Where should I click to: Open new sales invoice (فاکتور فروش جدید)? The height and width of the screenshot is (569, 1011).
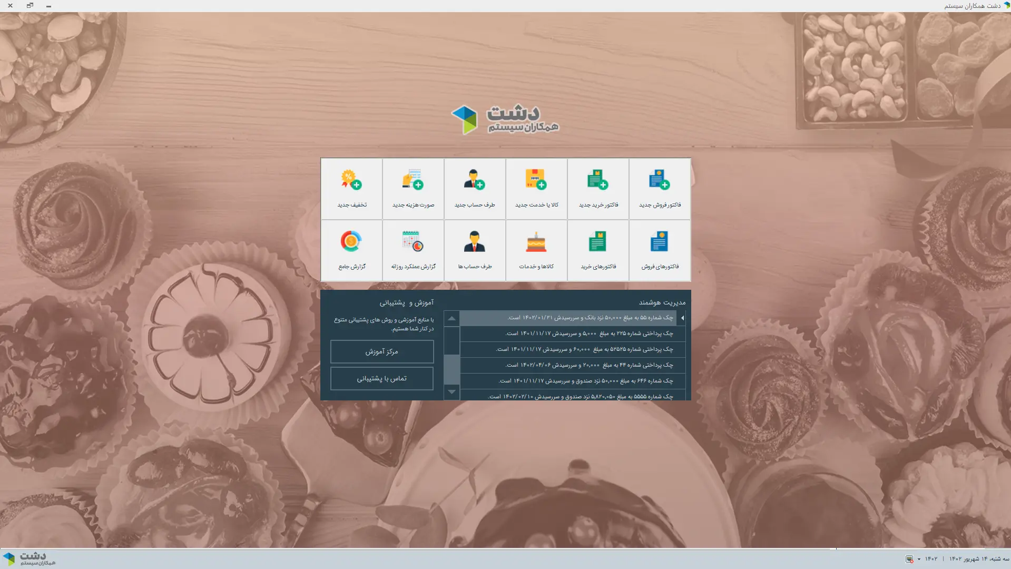pos(660,189)
